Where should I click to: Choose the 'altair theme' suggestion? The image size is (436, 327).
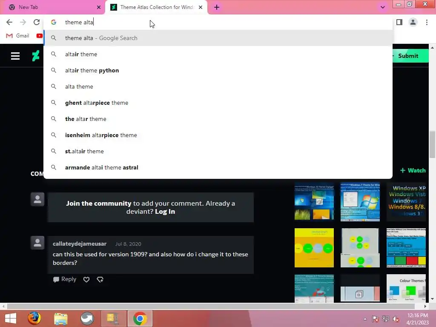coord(218,54)
